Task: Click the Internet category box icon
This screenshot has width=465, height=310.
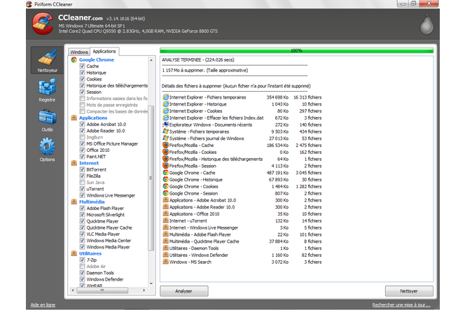Action: [x=74, y=163]
